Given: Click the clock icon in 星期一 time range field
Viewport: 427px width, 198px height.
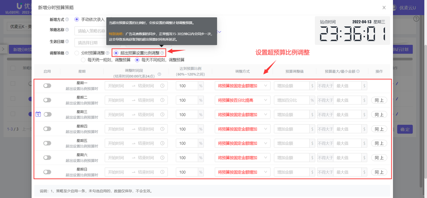Looking at the screenshot, I should (x=163, y=86).
